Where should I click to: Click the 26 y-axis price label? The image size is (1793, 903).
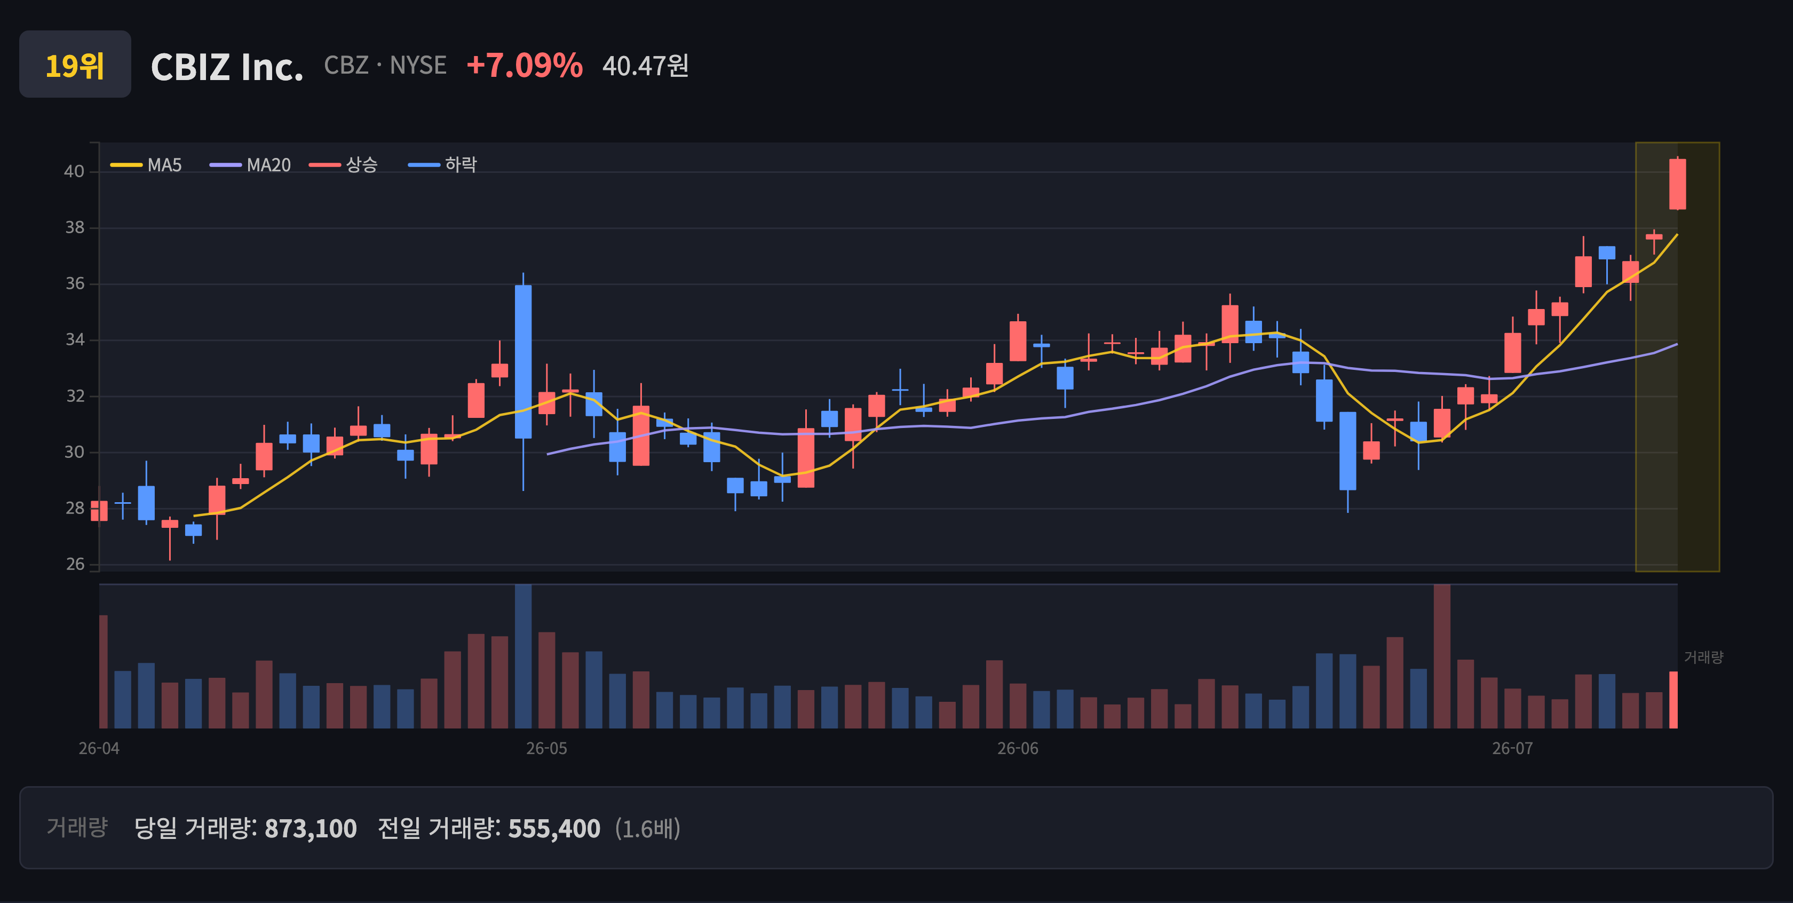(x=75, y=564)
